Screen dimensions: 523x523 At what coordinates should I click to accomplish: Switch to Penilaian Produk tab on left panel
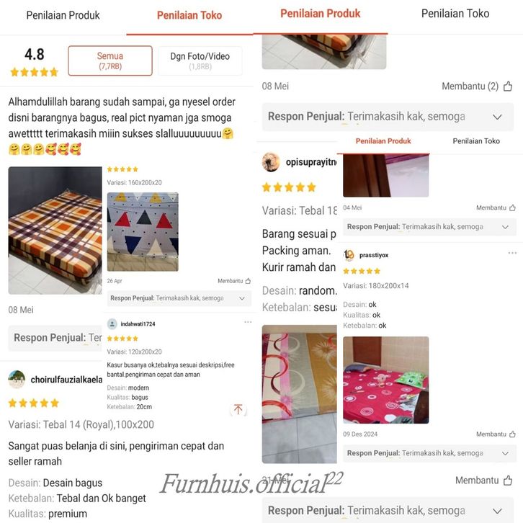coord(63,15)
